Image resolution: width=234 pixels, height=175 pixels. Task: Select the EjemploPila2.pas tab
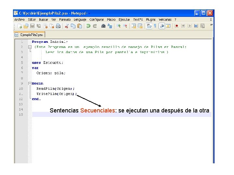[x=29, y=35]
